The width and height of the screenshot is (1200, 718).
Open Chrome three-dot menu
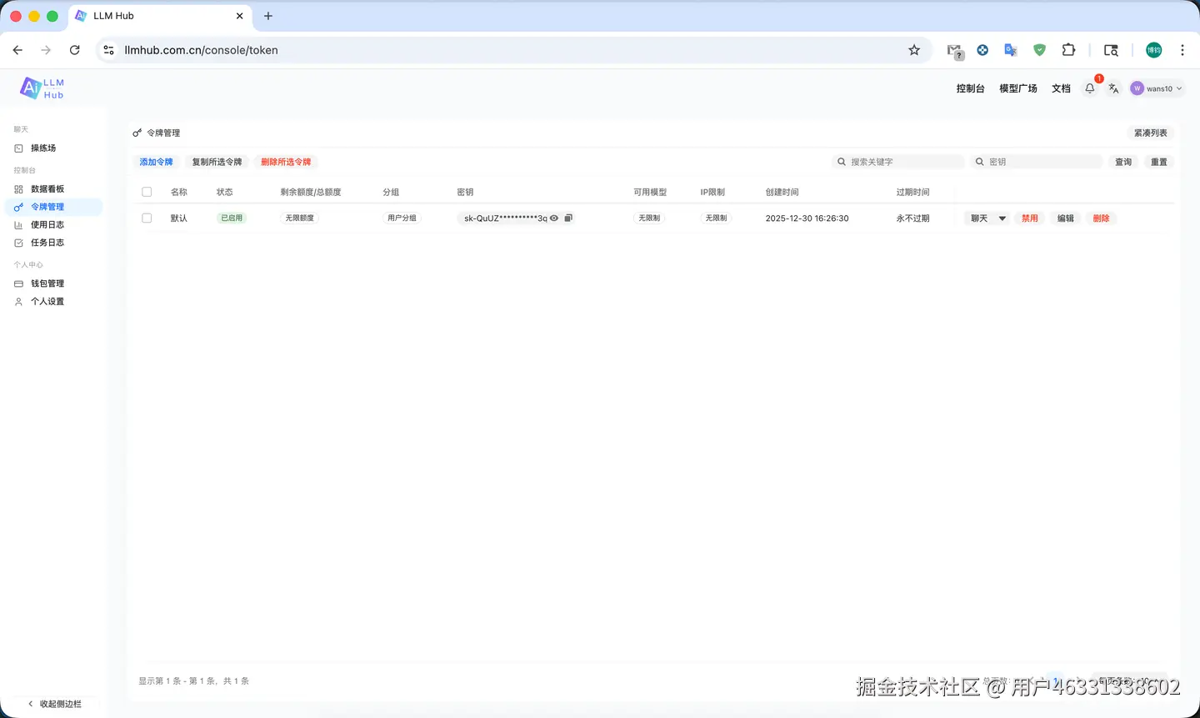coord(1182,50)
